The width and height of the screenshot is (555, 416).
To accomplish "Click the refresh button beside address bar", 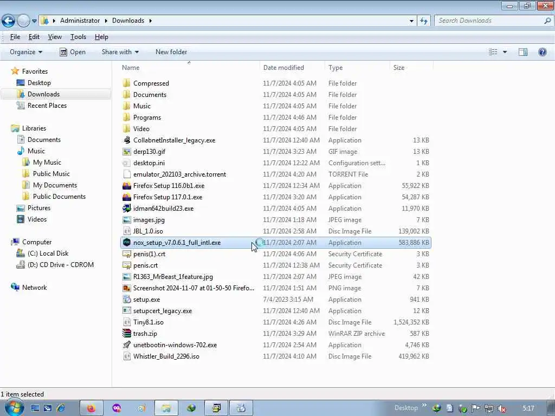I will tap(424, 21).
